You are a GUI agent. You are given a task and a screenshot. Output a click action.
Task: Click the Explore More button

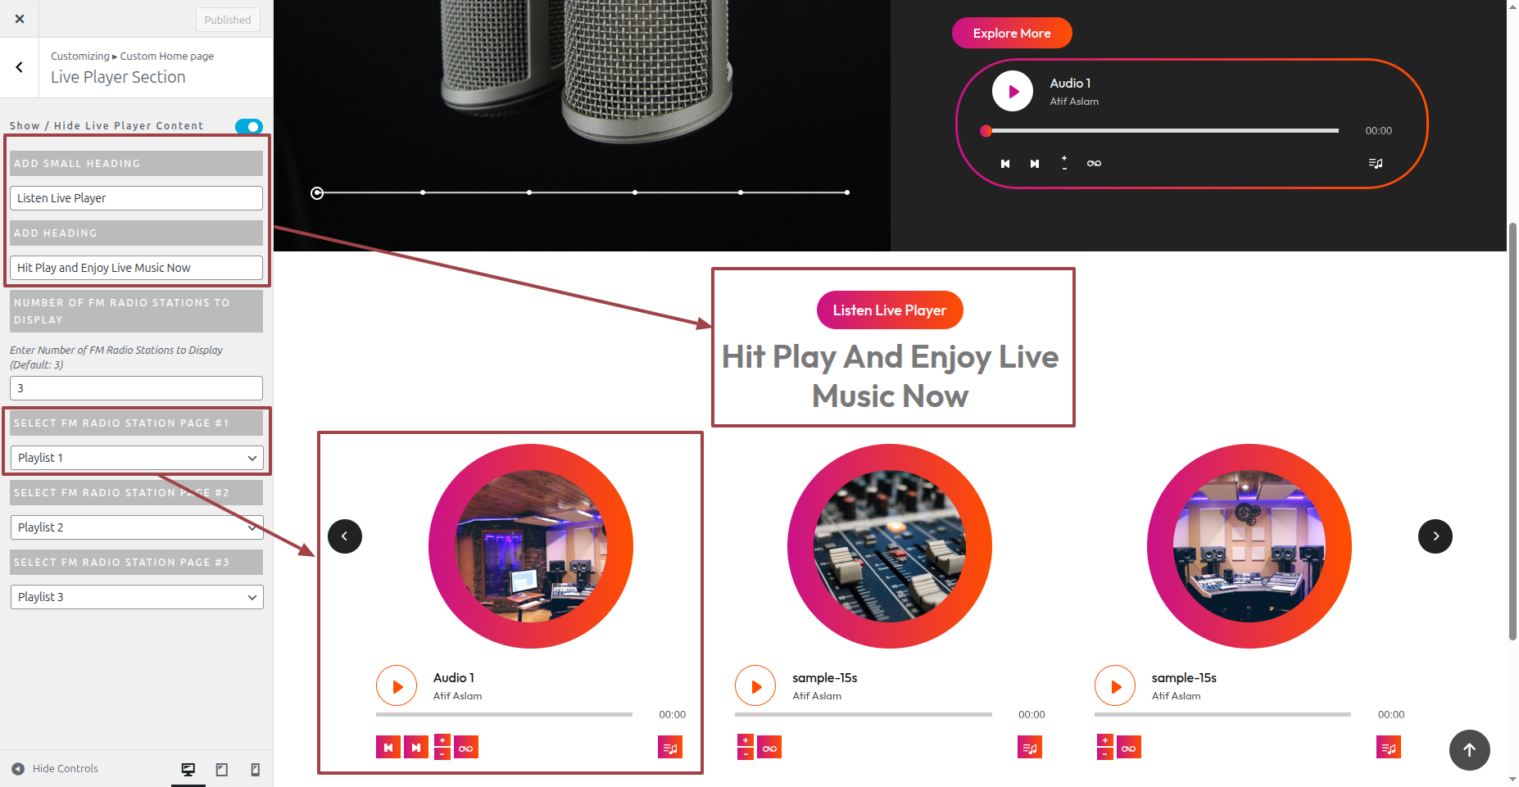tap(1012, 33)
